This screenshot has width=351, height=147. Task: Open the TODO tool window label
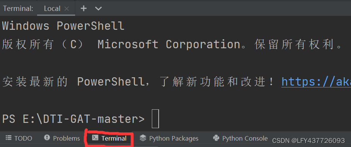point(23,138)
